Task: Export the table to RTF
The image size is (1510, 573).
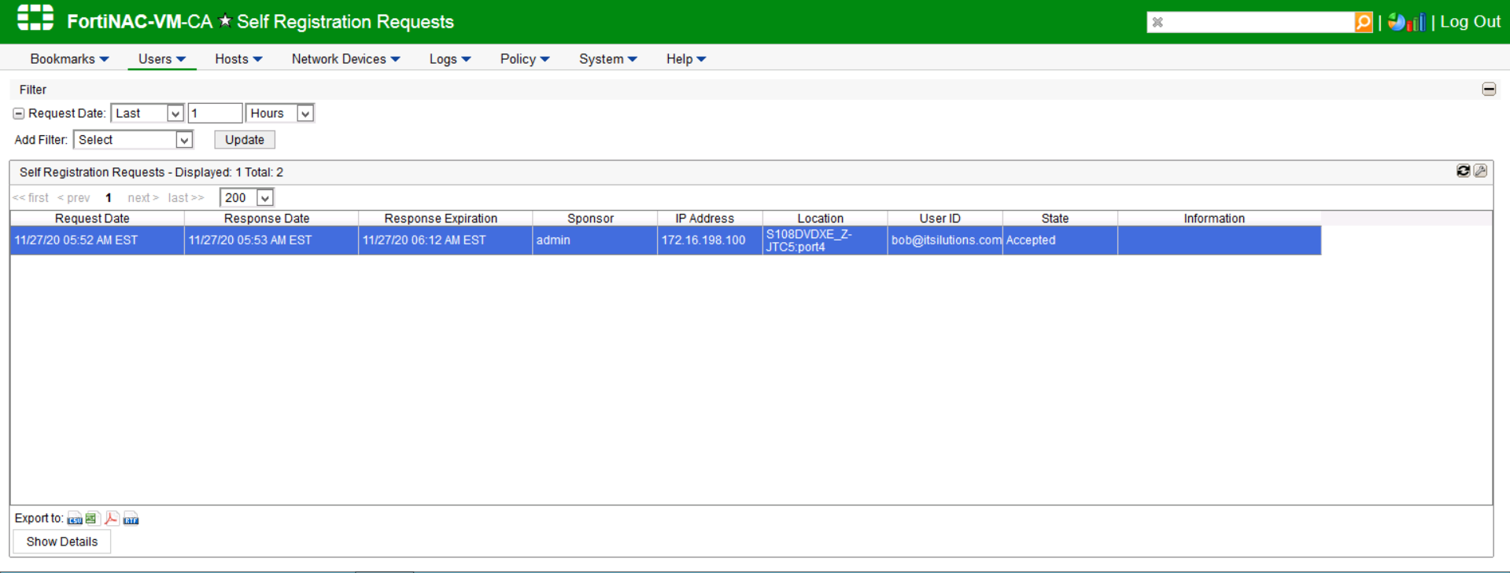Action: coord(131,519)
